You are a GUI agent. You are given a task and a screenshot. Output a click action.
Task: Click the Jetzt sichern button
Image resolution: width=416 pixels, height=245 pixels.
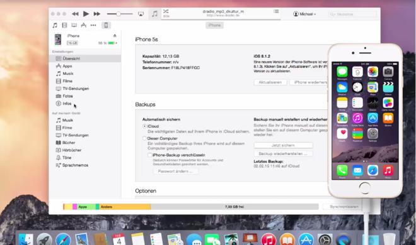coord(283,145)
